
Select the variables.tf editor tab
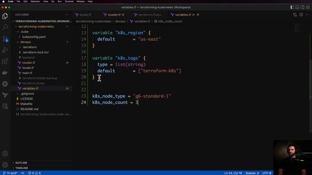pos(183,15)
